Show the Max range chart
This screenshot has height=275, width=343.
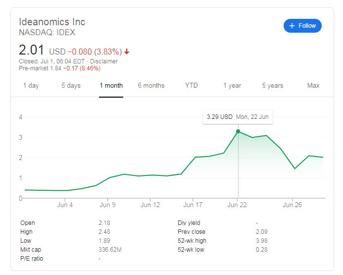(313, 86)
